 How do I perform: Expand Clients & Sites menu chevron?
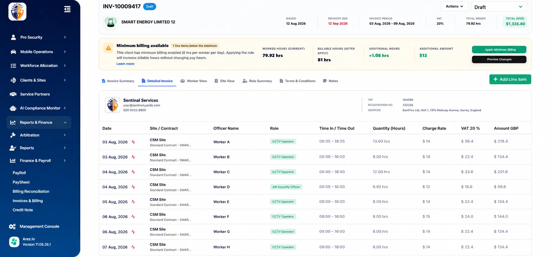click(65, 80)
